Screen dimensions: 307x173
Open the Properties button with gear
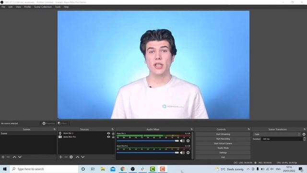pyautogui.click(x=48, y=124)
